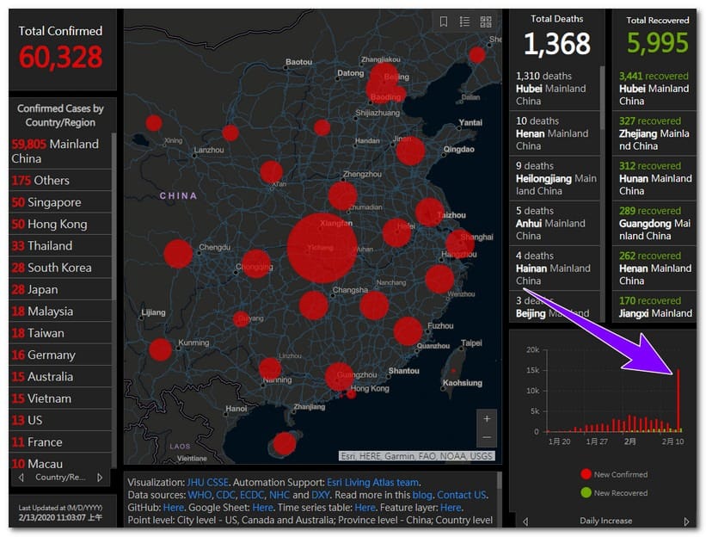The width and height of the screenshot is (706, 537).
Task: Open the Esri Living Atlas team link
Action: point(373,483)
